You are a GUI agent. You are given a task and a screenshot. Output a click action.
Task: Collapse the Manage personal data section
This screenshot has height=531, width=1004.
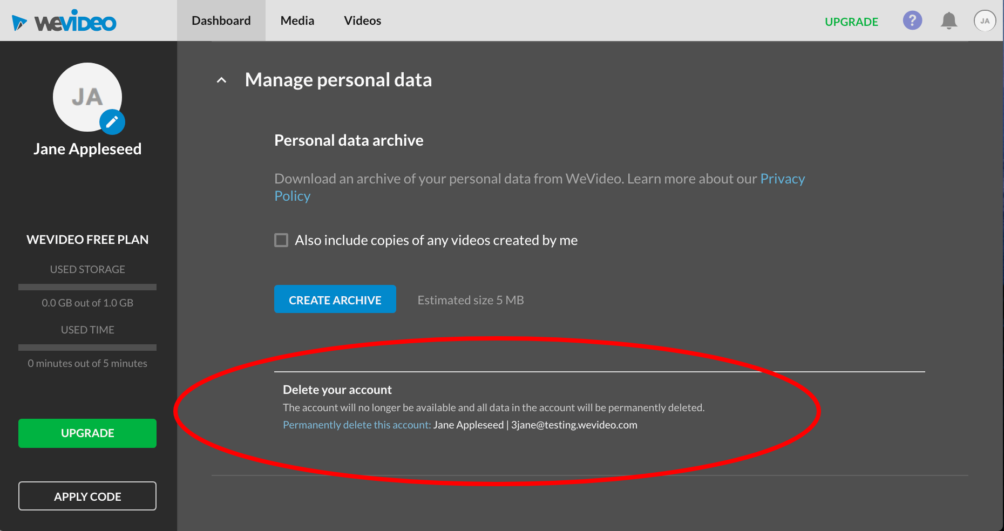pyautogui.click(x=221, y=80)
